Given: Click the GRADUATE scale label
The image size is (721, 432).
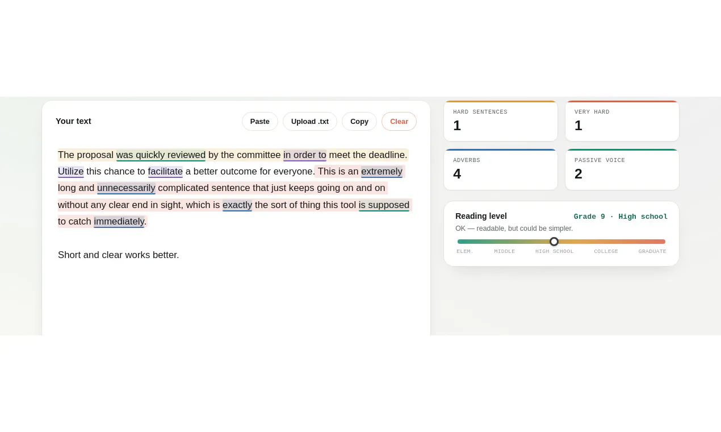Looking at the screenshot, I should [x=652, y=251].
